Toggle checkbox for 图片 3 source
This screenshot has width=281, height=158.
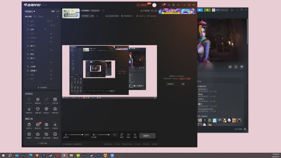[28, 58]
